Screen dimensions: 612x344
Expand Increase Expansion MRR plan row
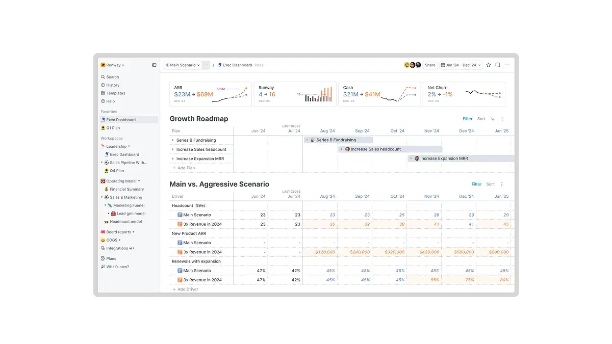click(173, 158)
